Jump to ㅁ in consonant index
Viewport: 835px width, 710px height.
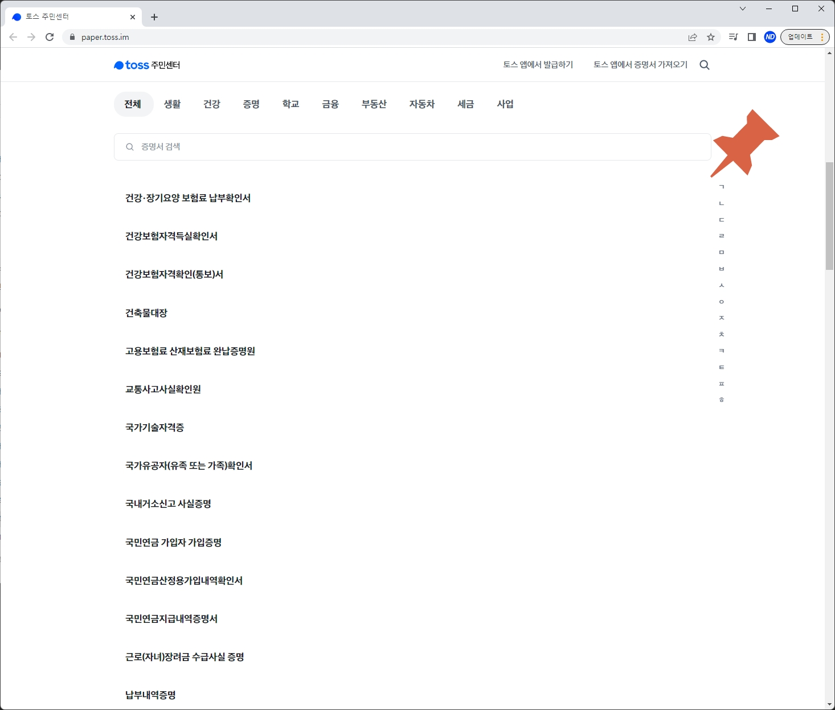[722, 252]
